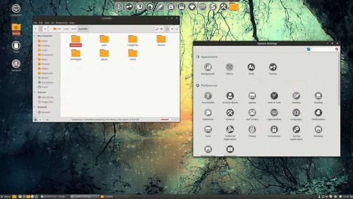Adjust the file manager zoom slider

[165, 119]
